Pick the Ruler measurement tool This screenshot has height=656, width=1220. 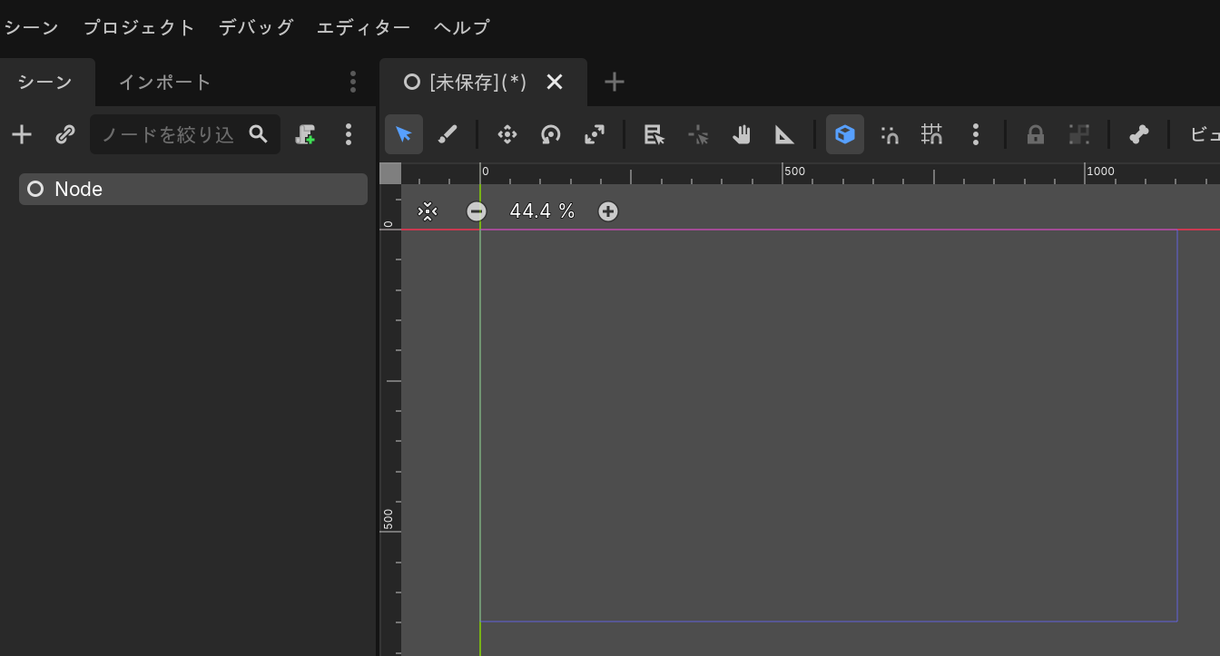[x=785, y=134]
